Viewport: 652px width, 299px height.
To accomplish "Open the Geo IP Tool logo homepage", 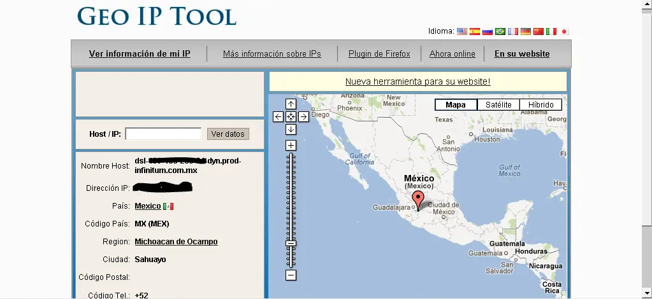I will tap(157, 16).
